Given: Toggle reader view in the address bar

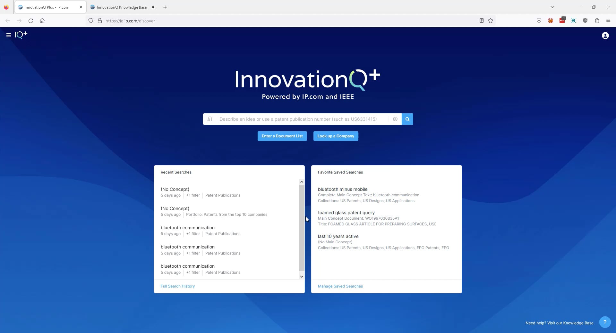Looking at the screenshot, I should point(481,20).
